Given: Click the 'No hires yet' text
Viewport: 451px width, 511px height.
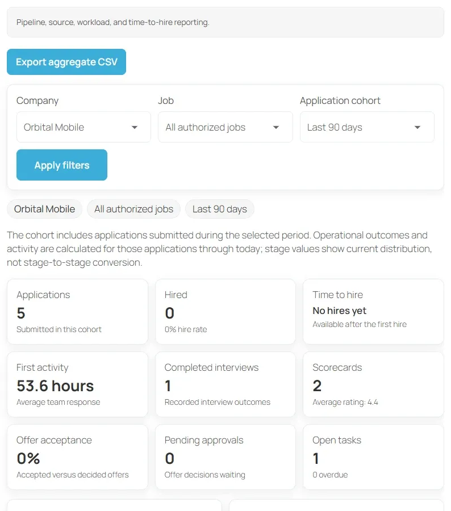Looking at the screenshot, I should 340,311.
